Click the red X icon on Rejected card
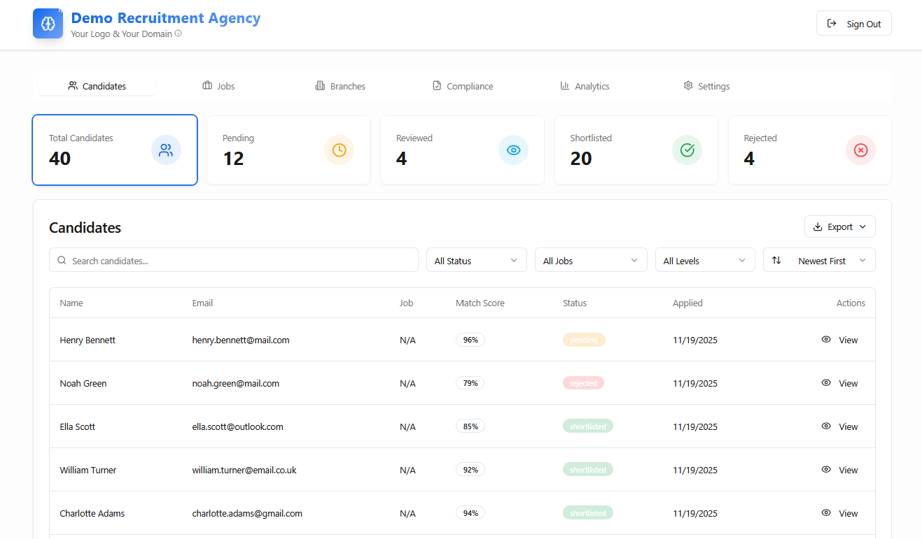The image size is (922, 539). [860, 150]
